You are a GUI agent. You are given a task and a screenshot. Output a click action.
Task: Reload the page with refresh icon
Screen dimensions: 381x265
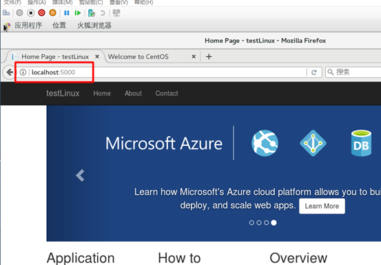click(x=314, y=72)
